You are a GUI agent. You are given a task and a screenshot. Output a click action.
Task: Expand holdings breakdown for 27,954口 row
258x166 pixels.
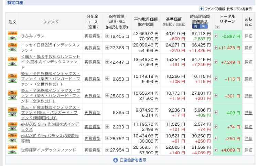click(x=107, y=150)
